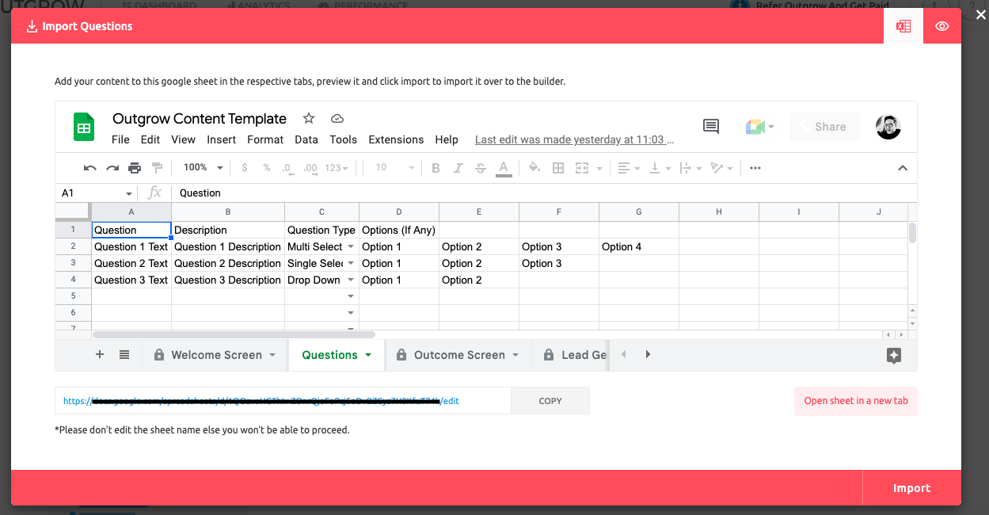Click the Name box showing A1
The width and height of the screenshot is (989, 515).
click(97, 193)
